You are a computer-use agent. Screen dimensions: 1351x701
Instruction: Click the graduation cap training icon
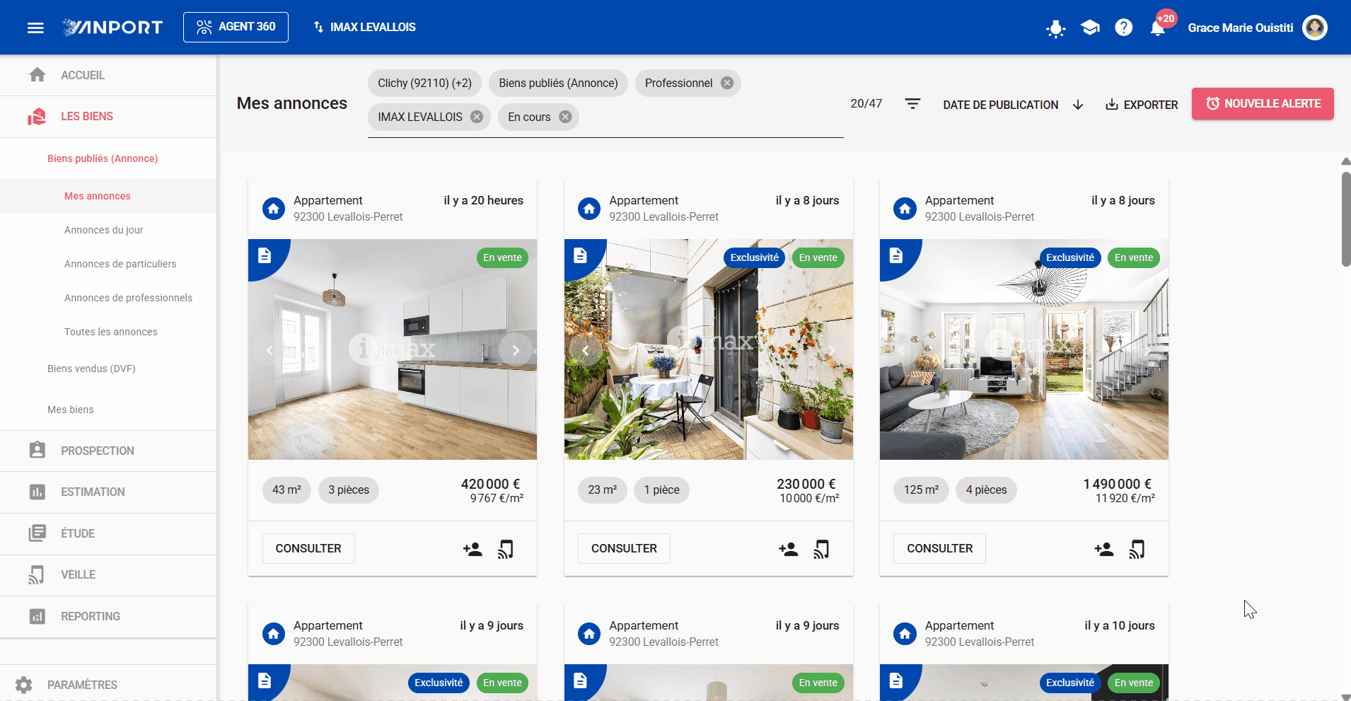(x=1090, y=28)
